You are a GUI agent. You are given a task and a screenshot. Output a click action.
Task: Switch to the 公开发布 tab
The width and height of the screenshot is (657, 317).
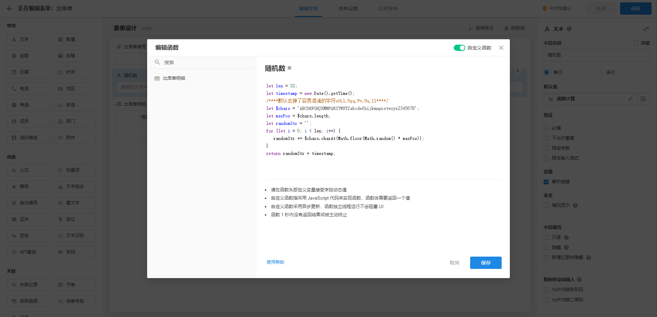[388, 9]
